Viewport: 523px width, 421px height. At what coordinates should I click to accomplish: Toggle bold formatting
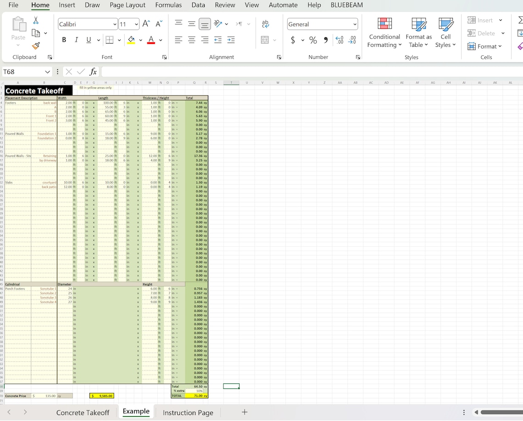[64, 40]
